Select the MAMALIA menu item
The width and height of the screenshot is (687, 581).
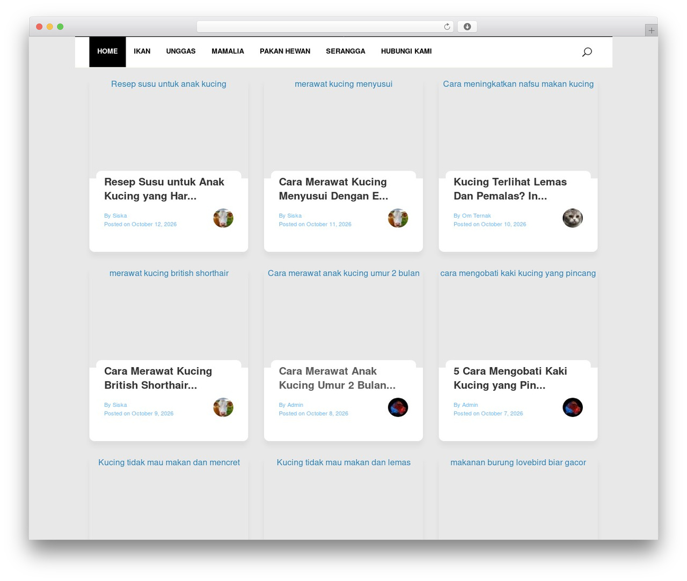coord(228,51)
